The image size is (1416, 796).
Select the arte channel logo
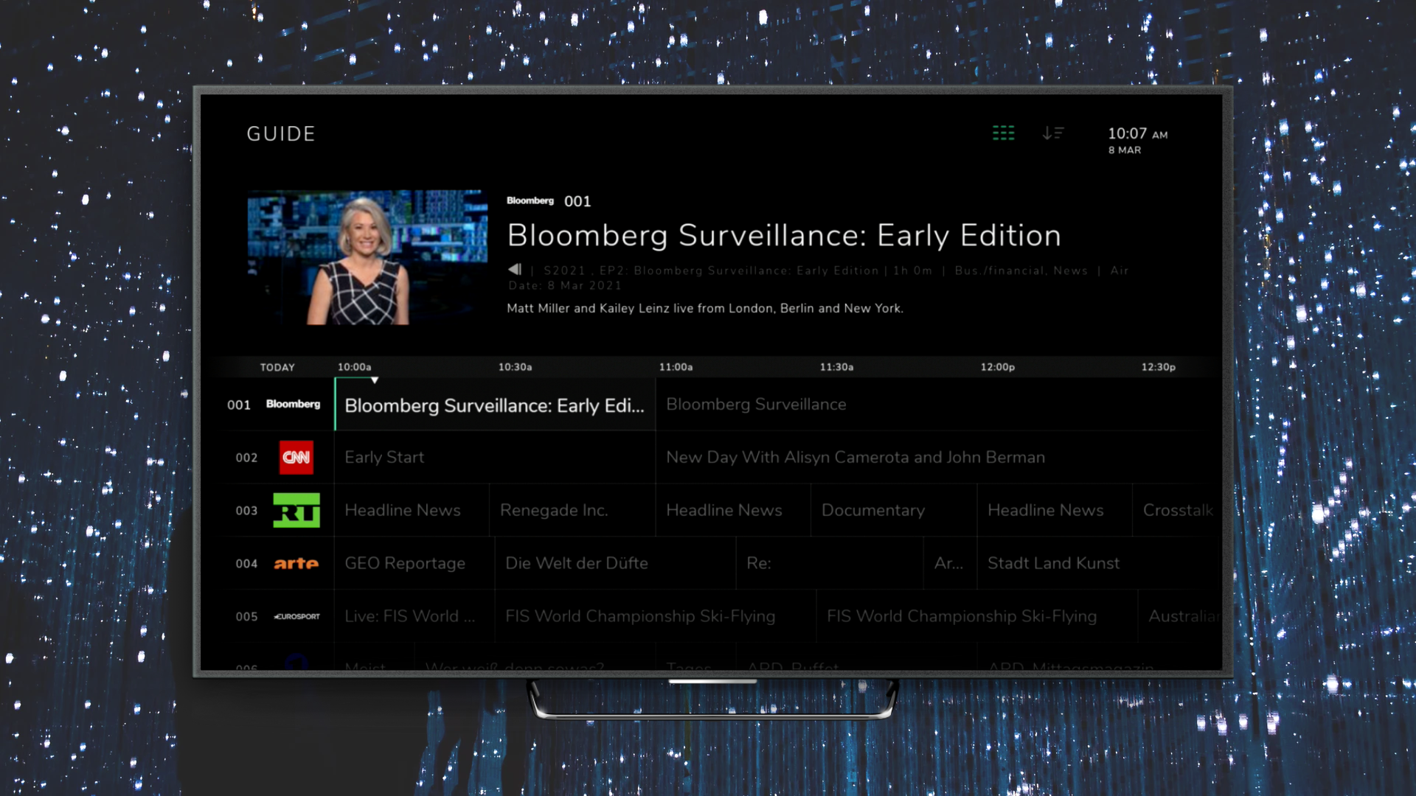point(296,564)
